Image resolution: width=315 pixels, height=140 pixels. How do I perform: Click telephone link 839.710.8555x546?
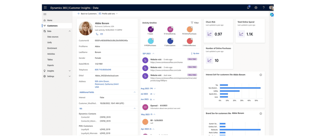click(103, 70)
